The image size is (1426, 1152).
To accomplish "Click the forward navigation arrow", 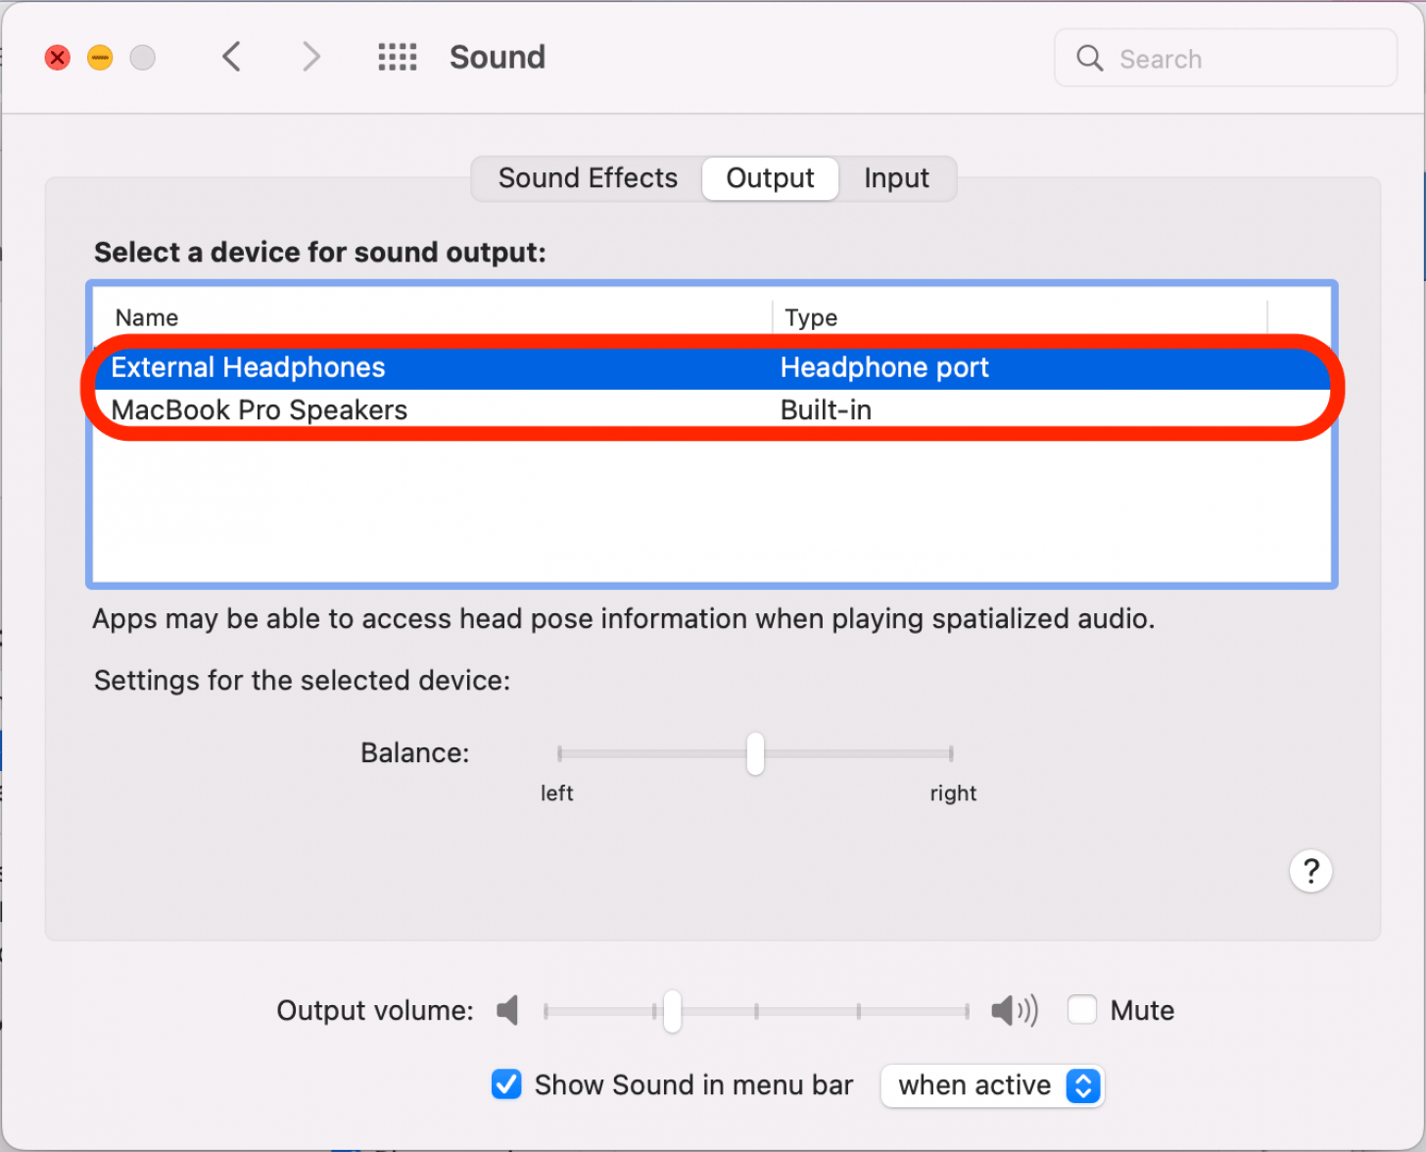I will [310, 57].
